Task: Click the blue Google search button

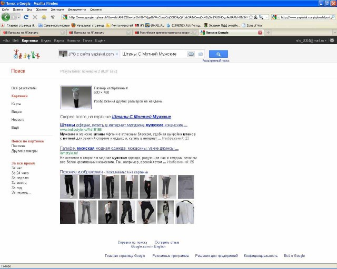Action: (x=219, y=54)
